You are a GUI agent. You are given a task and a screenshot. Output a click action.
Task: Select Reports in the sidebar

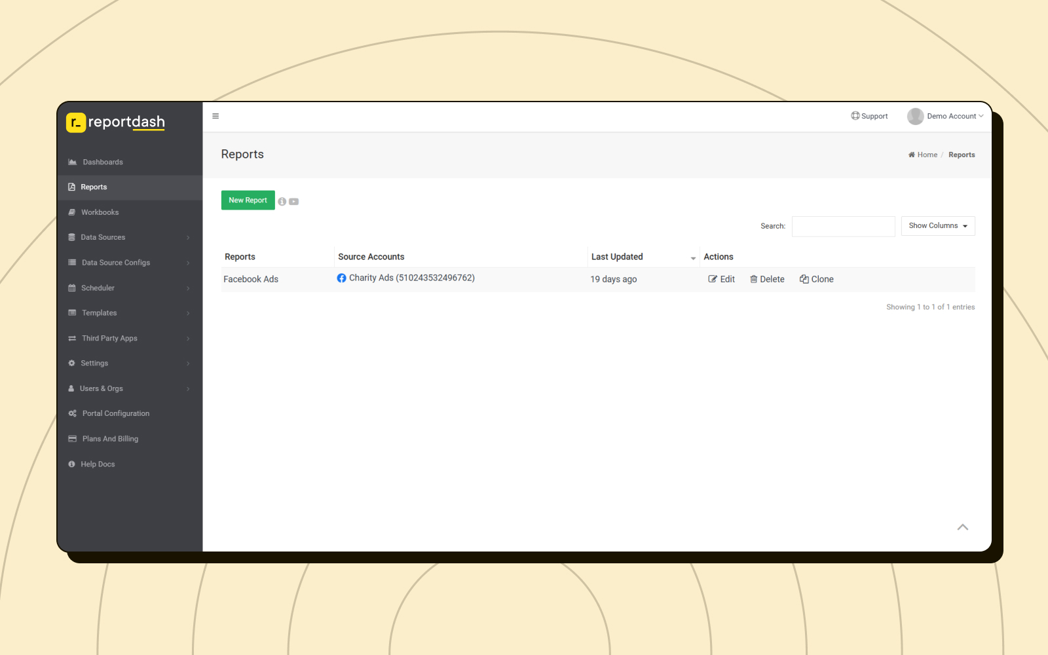pyautogui.click(x=130, y=187)
